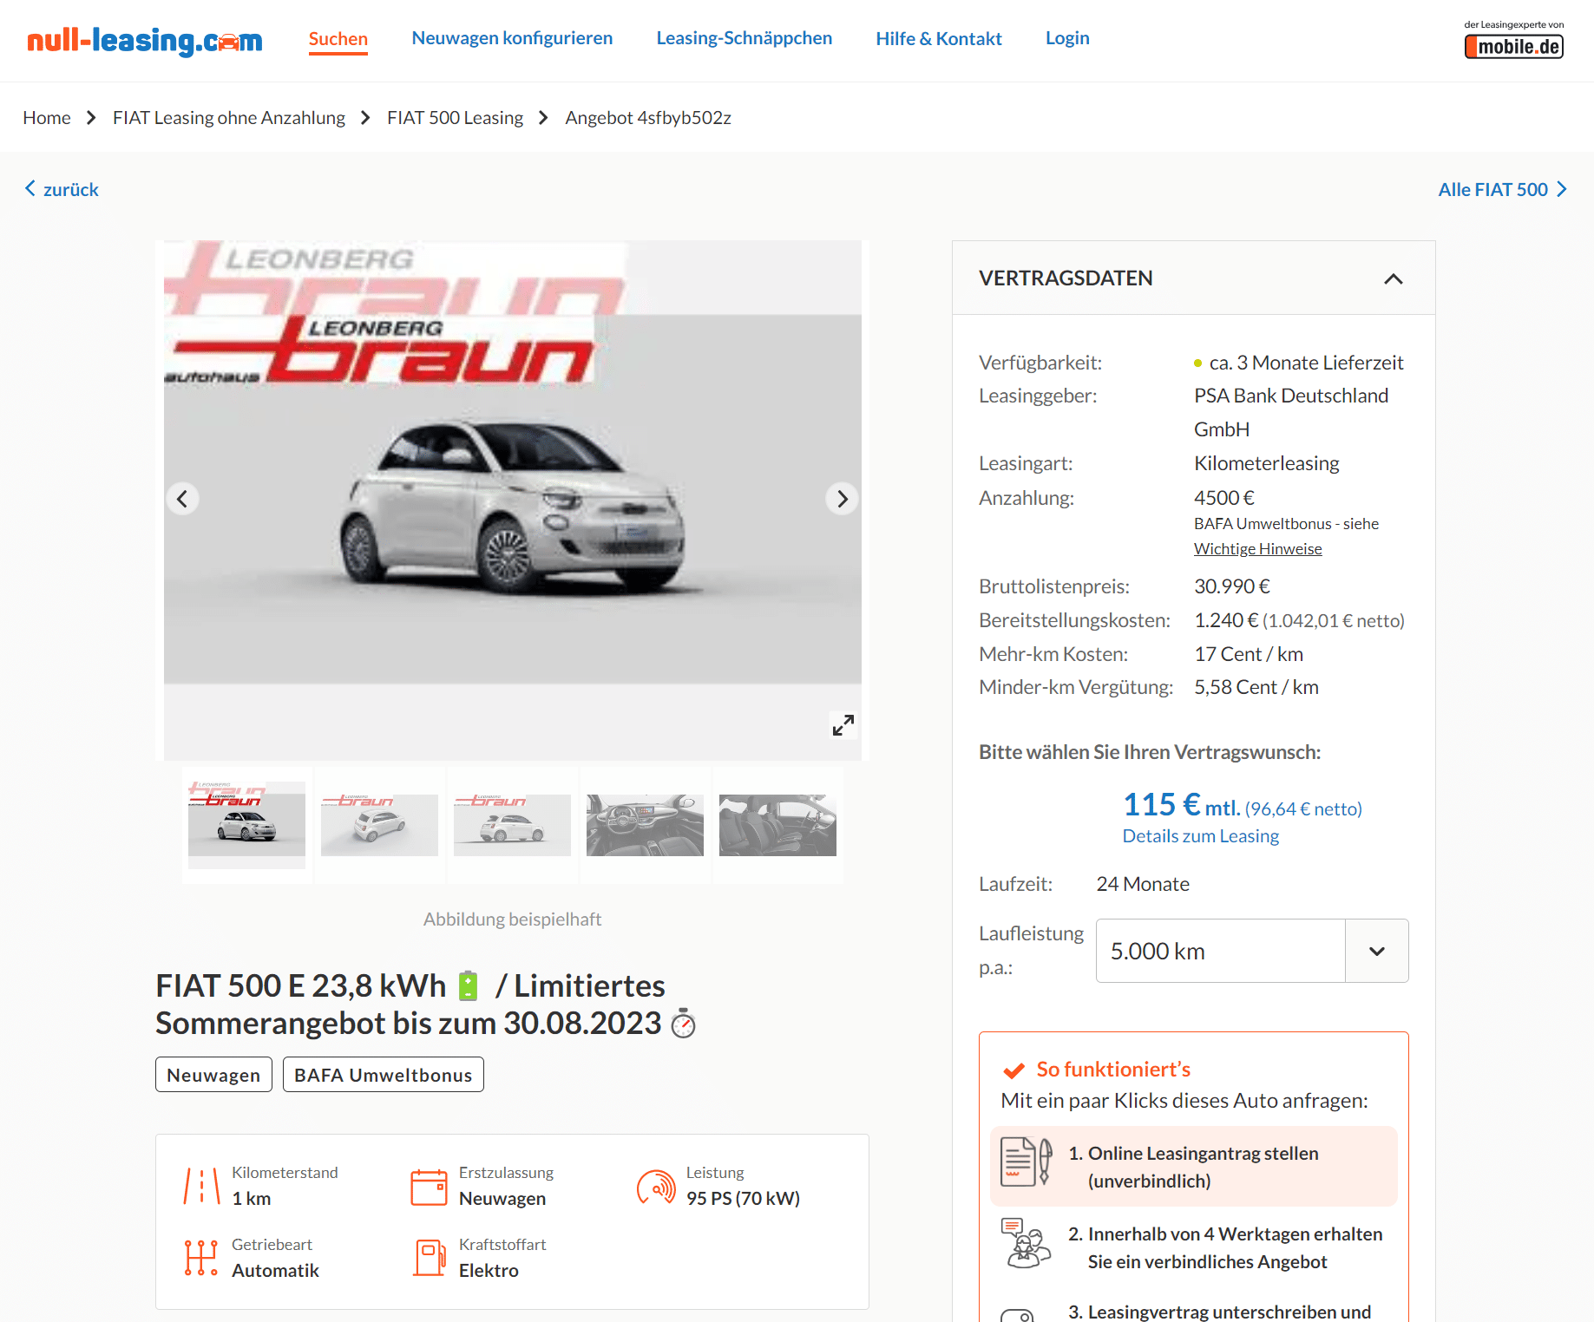Image resolution: width=1594 pixels, height=1322 pixels.
Task: Click the Leistung speedometer icon
Action: (x=656, y=1187)
